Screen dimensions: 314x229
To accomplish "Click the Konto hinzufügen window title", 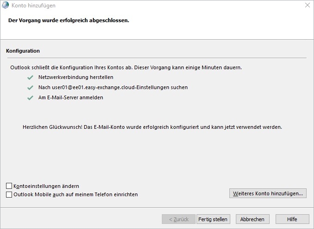I will [x=33, y=6].
